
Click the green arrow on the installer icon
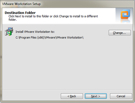11,33
